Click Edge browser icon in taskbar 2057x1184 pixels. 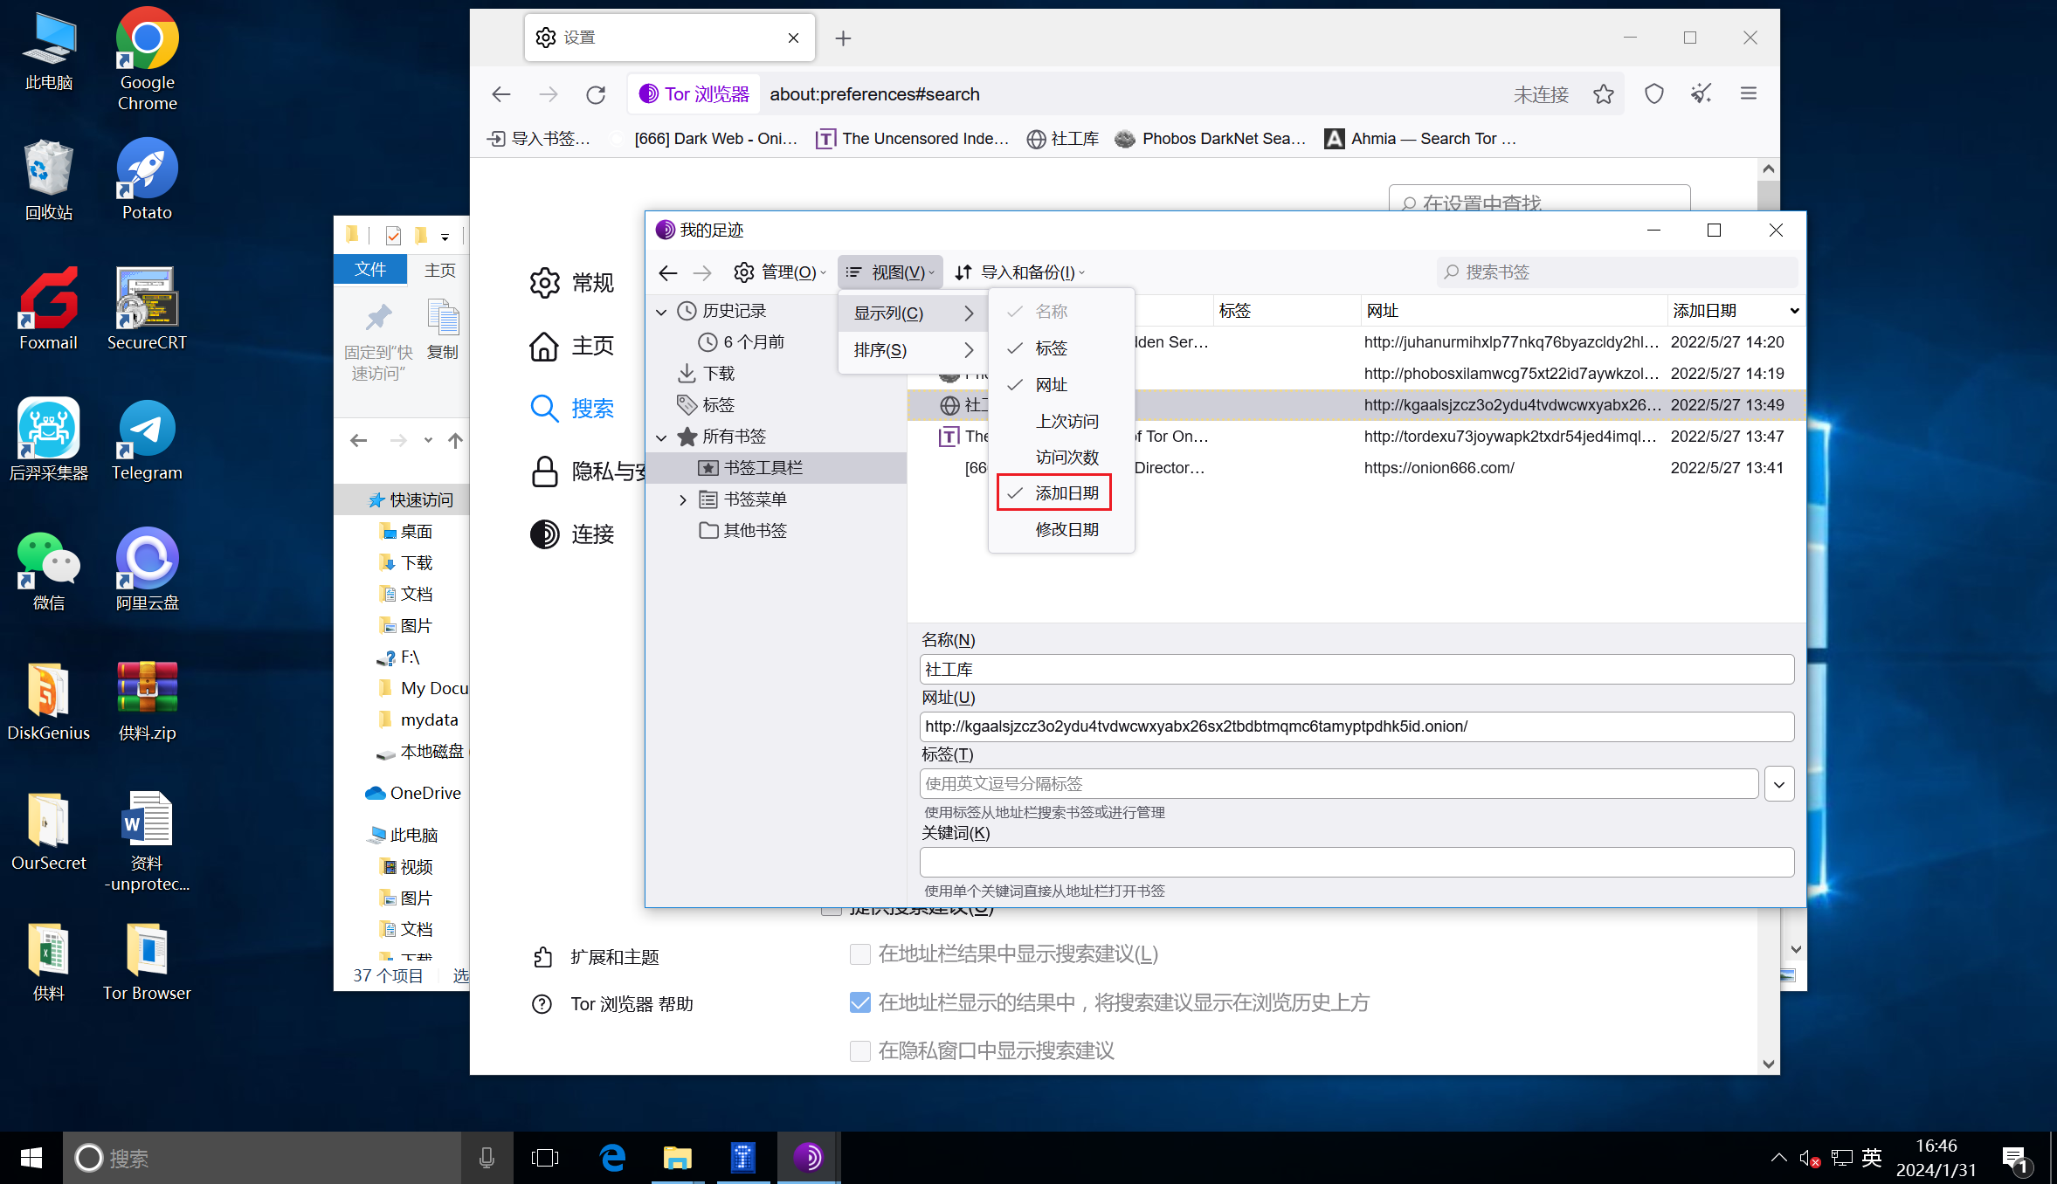pyautogui.click(x=612, y=1158)
